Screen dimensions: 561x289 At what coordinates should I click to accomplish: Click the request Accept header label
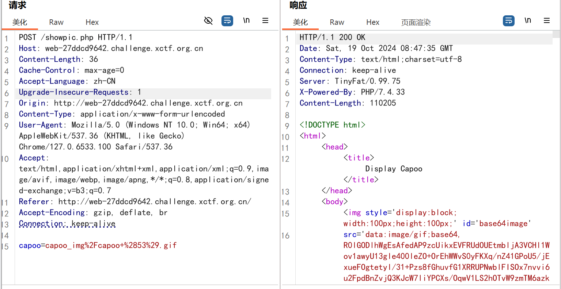34,158
